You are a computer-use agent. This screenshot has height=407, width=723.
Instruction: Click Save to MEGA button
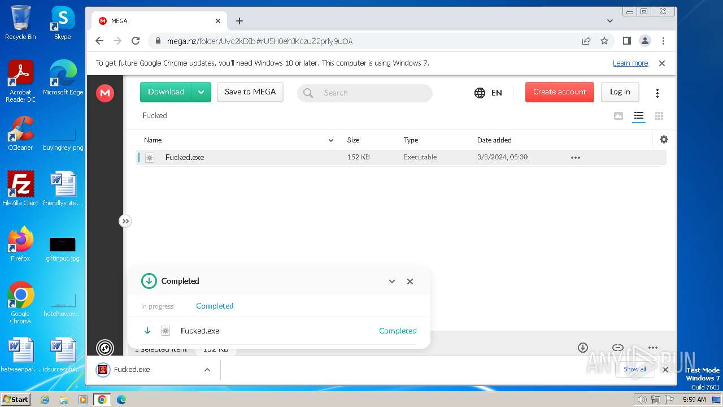coord(250,92)
